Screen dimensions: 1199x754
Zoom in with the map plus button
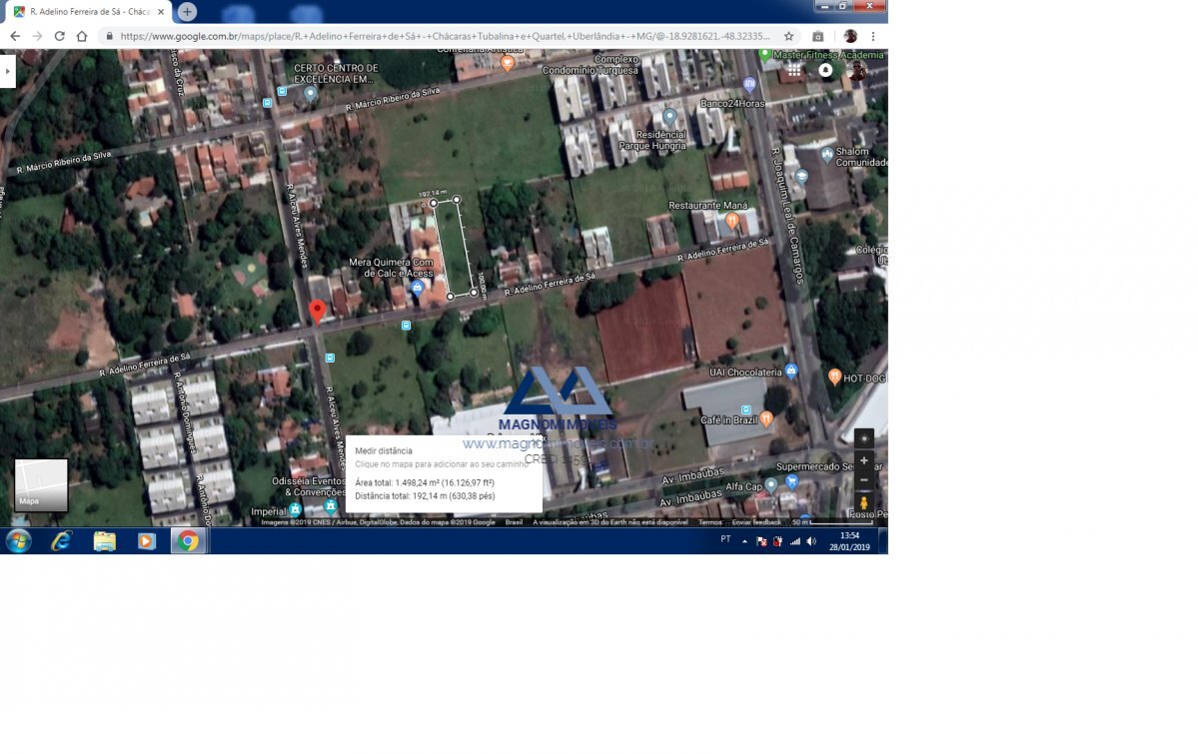(864, 460)
